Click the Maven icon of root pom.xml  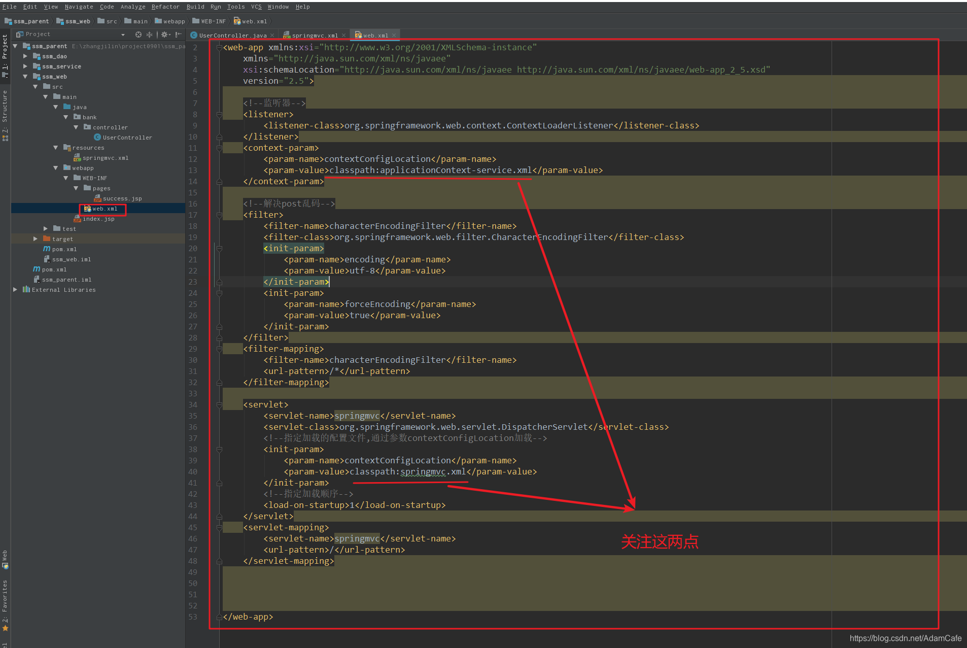tap(37, 269)
